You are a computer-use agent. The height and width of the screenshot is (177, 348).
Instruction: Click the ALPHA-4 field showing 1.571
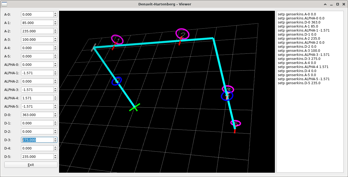tap(37, 98)
